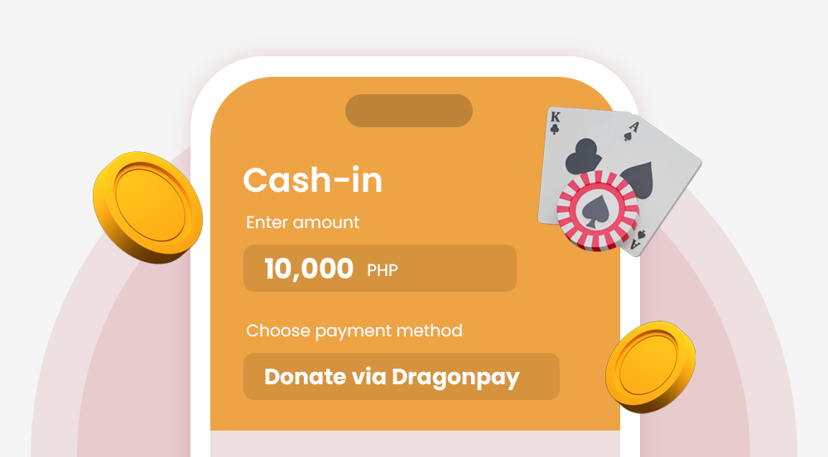Tap the dark pill-shaped notch at the phone top
Screen dimensions: 828x457
coord(409,111)
